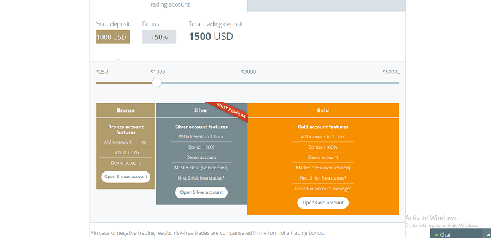491x238 pixels.
Task: Click Gold 'Withdrawals in 1 hour' row
Action: point(323,137)
